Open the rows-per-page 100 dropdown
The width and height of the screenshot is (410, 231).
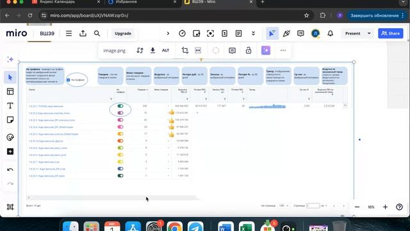pos(283,206)
